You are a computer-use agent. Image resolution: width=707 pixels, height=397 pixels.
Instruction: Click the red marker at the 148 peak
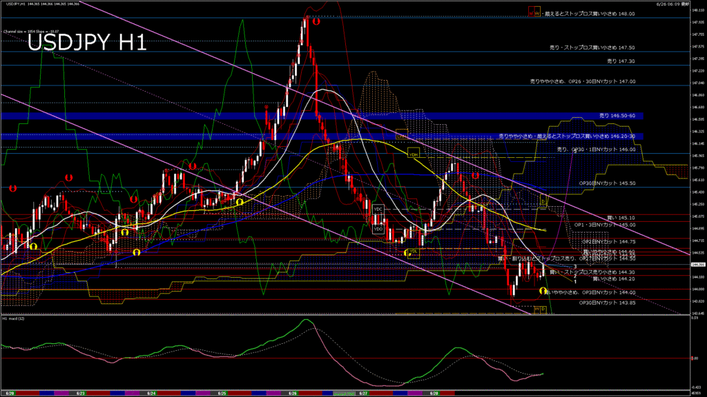pos(316,21)
